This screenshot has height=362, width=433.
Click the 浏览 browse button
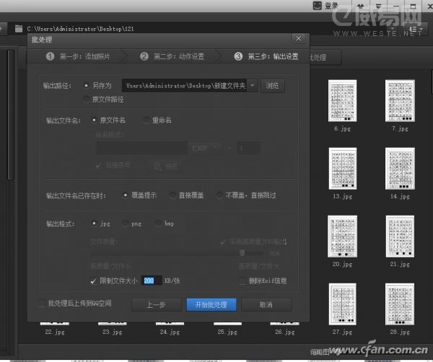click(271, 86)
